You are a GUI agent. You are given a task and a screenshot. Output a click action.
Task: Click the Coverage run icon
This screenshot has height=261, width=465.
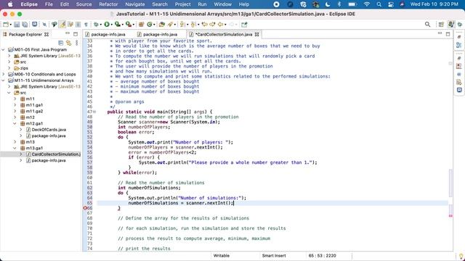click(118, 25)
